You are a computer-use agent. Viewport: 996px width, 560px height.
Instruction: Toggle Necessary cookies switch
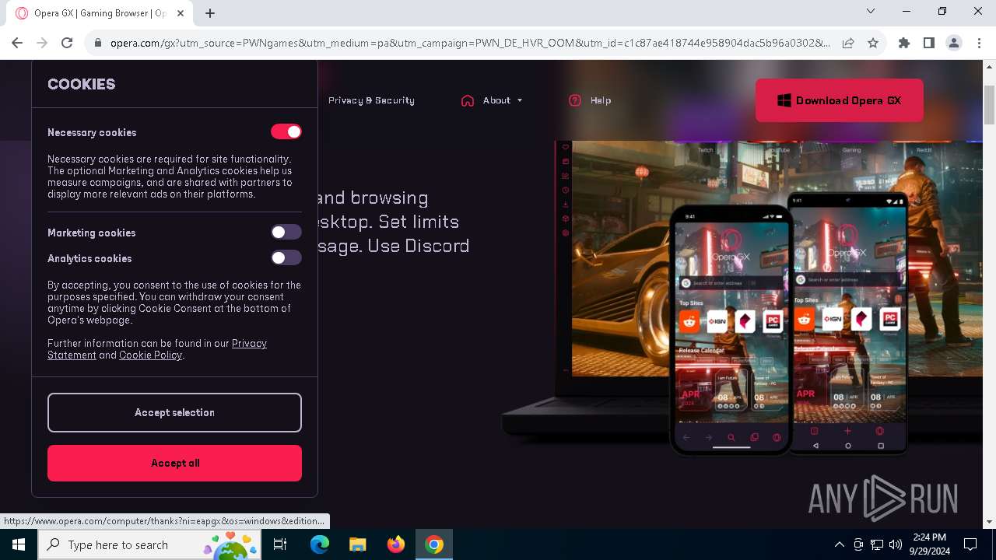tap(286, 132)
